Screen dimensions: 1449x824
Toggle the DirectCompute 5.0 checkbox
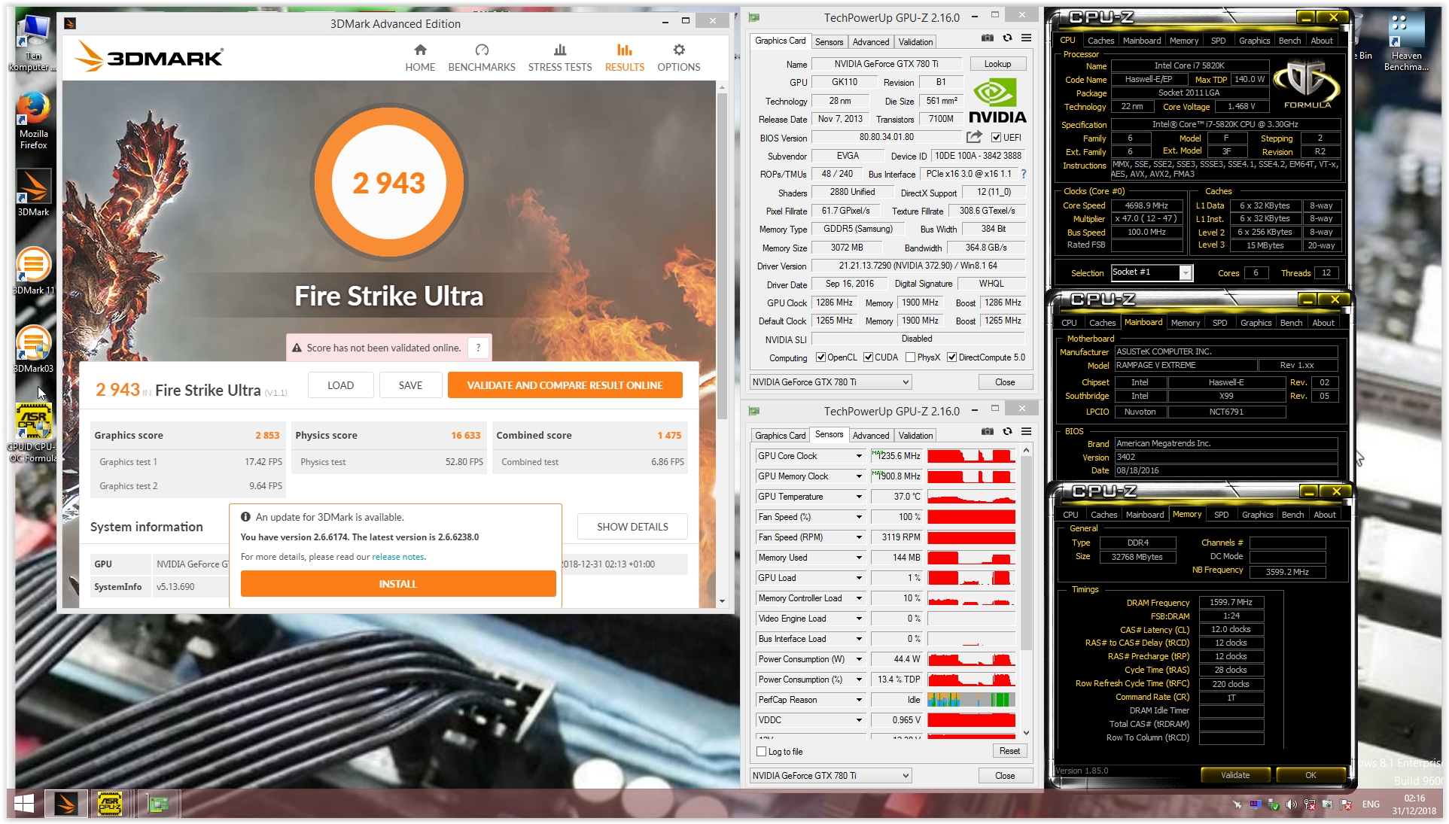pyautogui.click(x=951, y=357)
